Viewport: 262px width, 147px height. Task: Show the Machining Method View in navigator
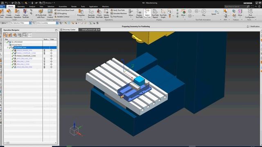click(20, 35)
